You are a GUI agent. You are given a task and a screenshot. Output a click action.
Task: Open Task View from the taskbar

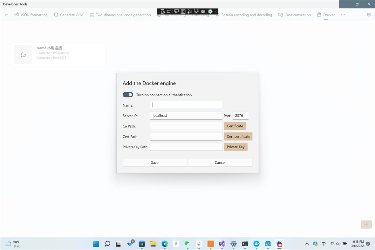[119, 244]
